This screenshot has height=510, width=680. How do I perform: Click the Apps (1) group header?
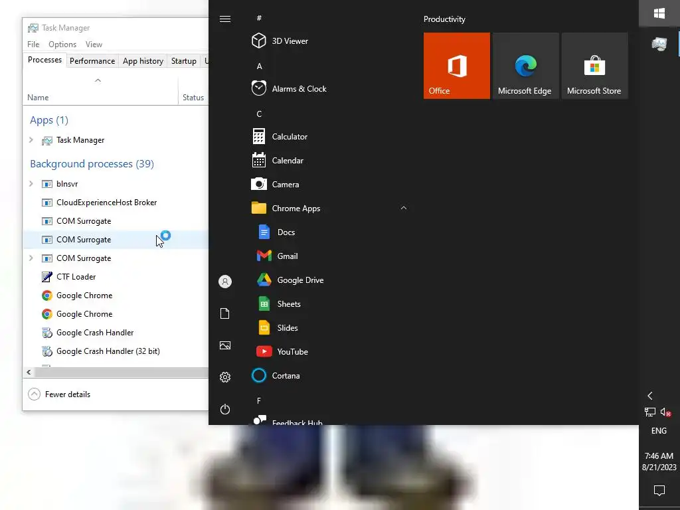[49, 120]
